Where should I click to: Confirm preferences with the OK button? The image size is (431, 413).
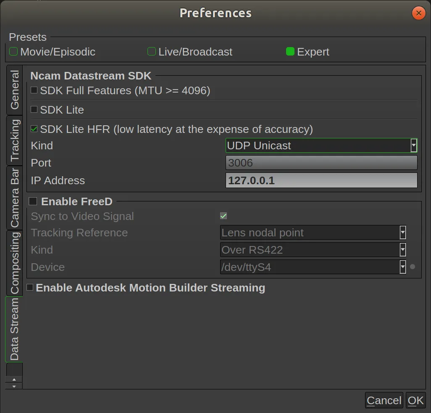click(415, 400)
